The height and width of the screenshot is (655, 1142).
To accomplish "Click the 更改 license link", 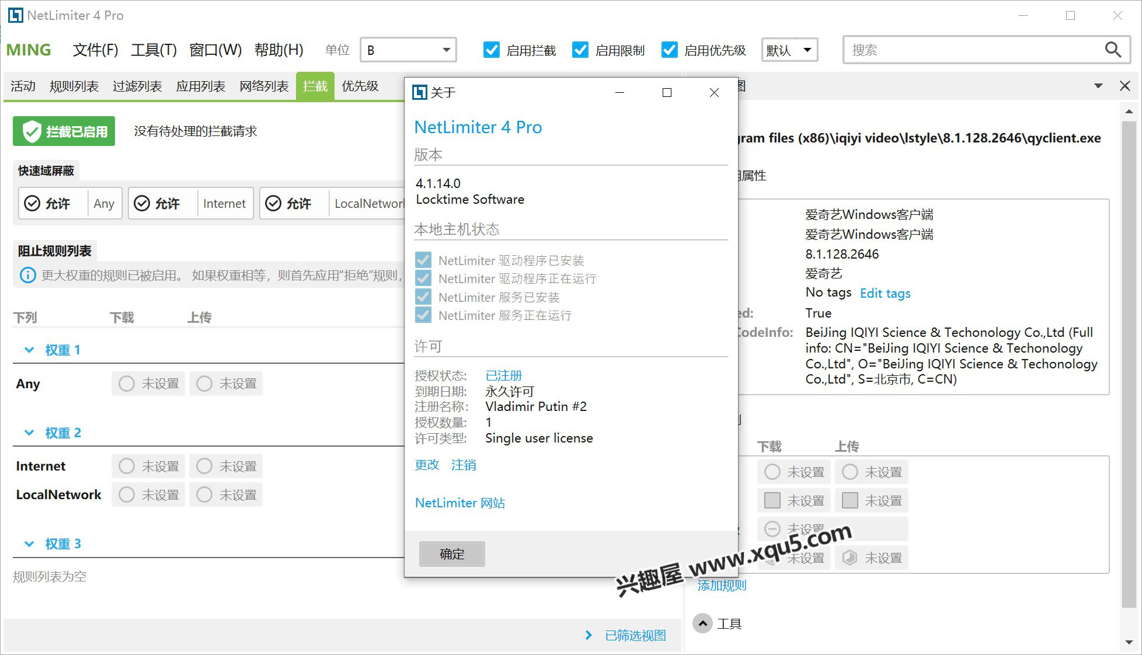I will (x=427, y=465).
